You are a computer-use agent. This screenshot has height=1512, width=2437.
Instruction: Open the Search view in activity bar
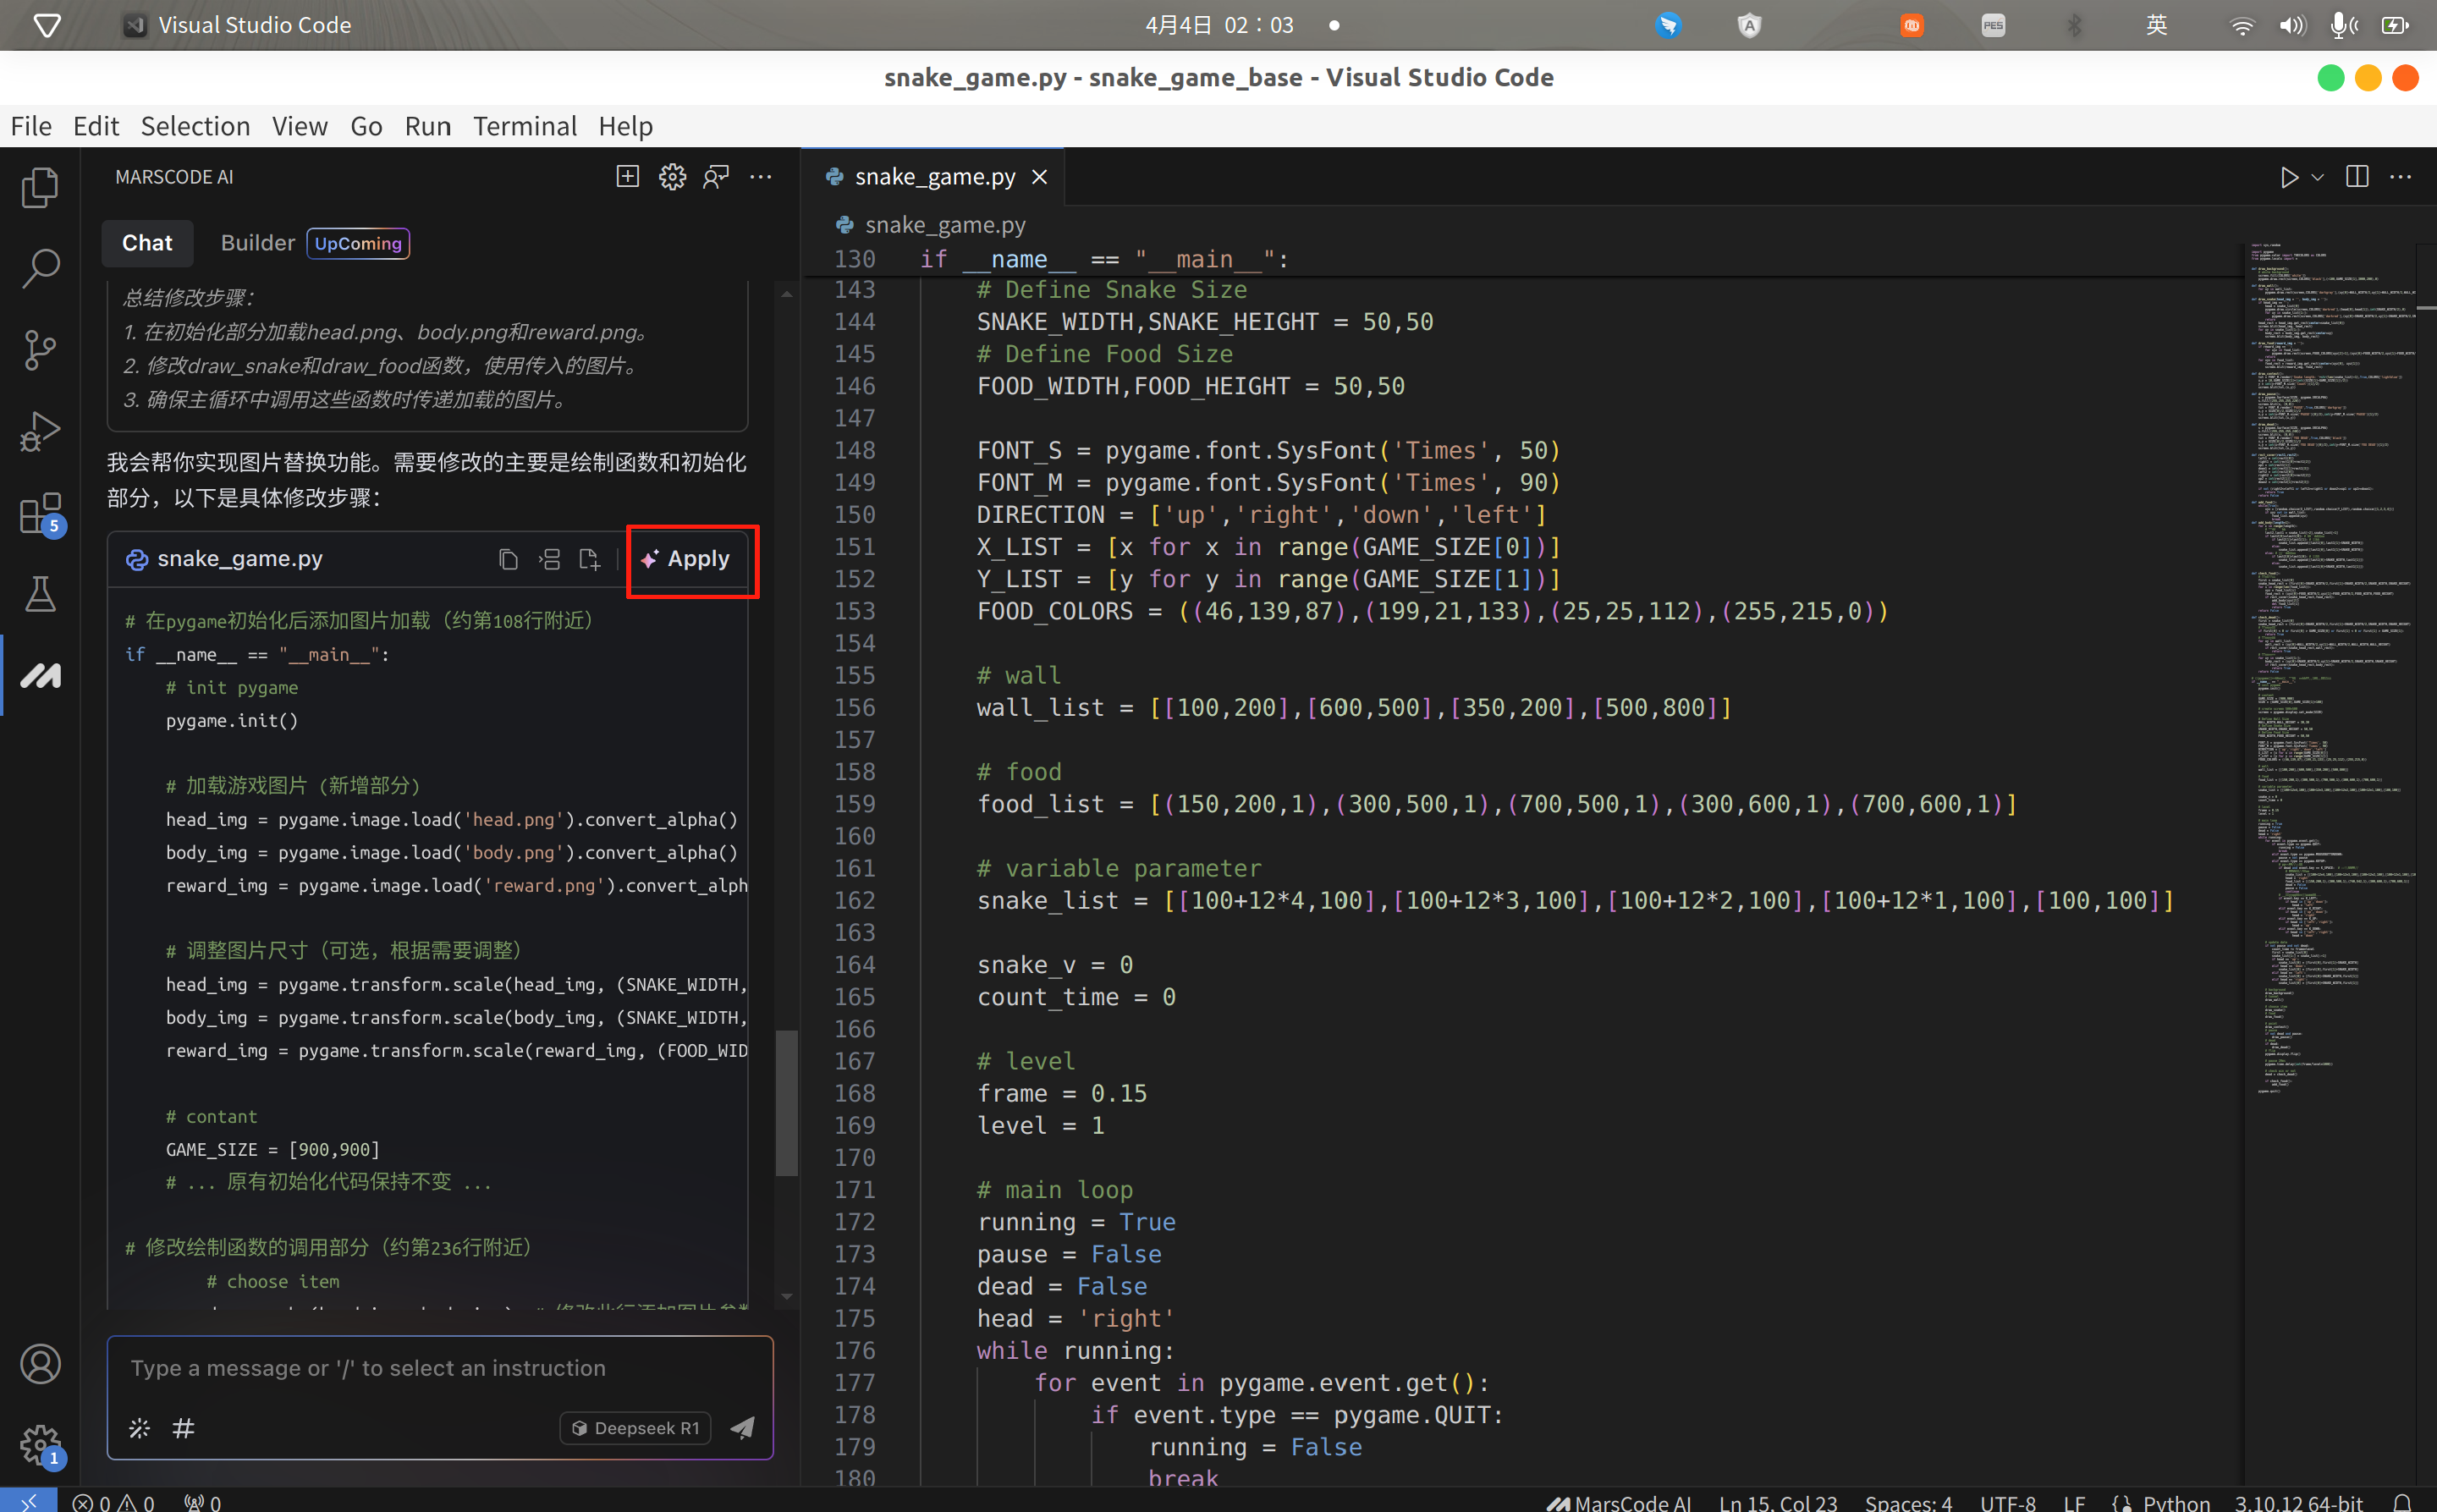40,268
